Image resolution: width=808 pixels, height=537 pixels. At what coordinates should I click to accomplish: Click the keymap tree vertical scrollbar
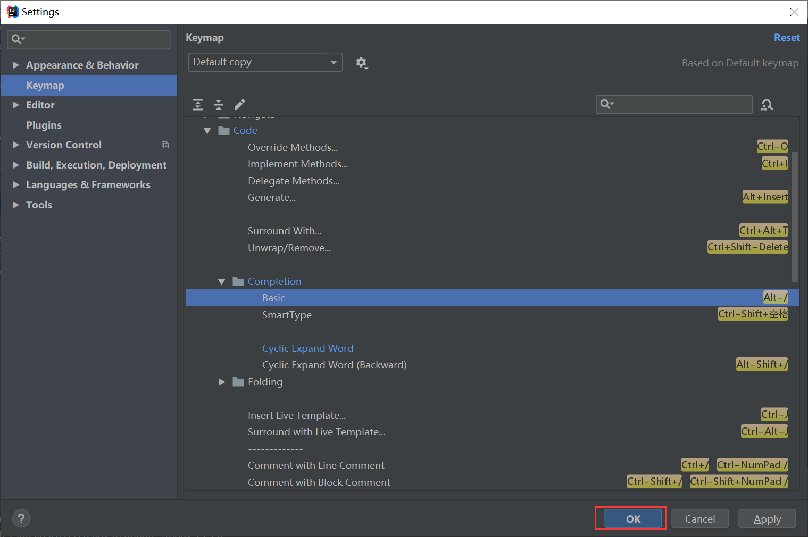click(x=795, y=216)
